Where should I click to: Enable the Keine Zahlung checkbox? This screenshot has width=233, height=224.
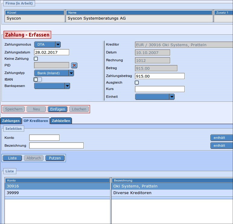click(36, 59)
